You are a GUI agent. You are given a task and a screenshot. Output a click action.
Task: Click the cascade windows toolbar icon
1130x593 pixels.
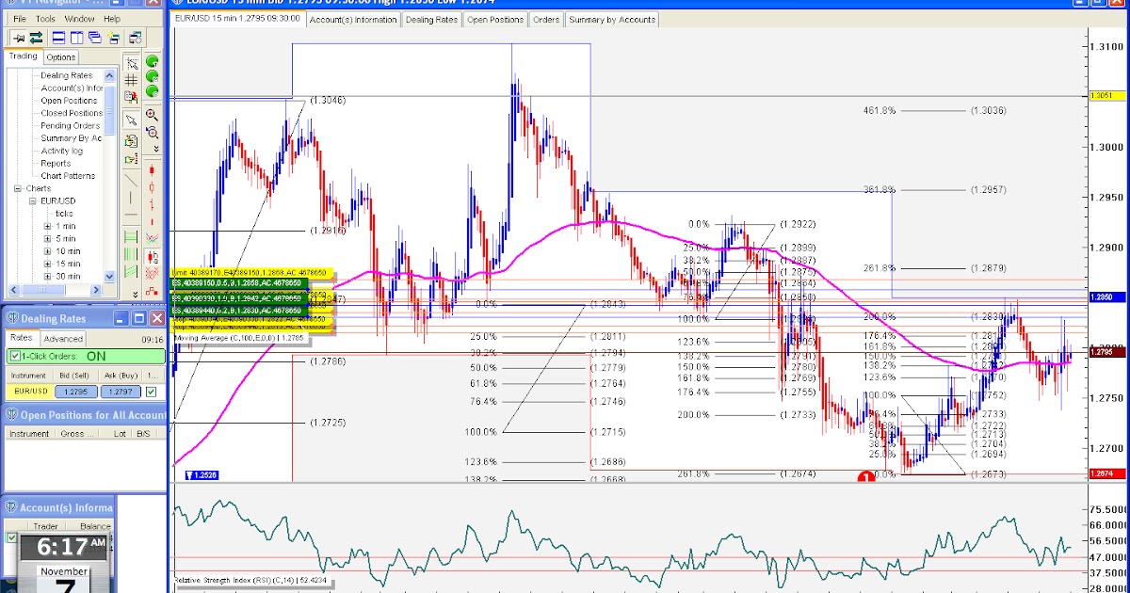(x=94, y=38)
